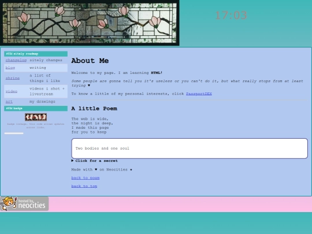This screenshot has height=234, width=312.
Task: Open the changelog link
Action: 16,60
